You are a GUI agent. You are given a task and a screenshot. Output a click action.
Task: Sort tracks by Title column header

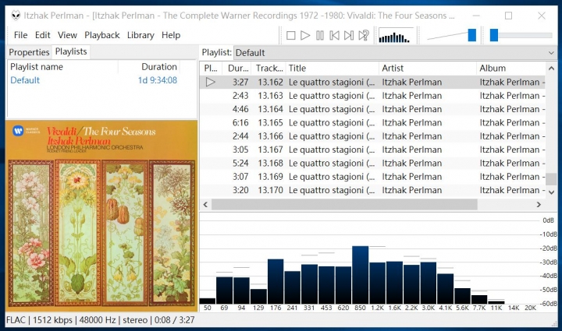[x=333, y=69]
